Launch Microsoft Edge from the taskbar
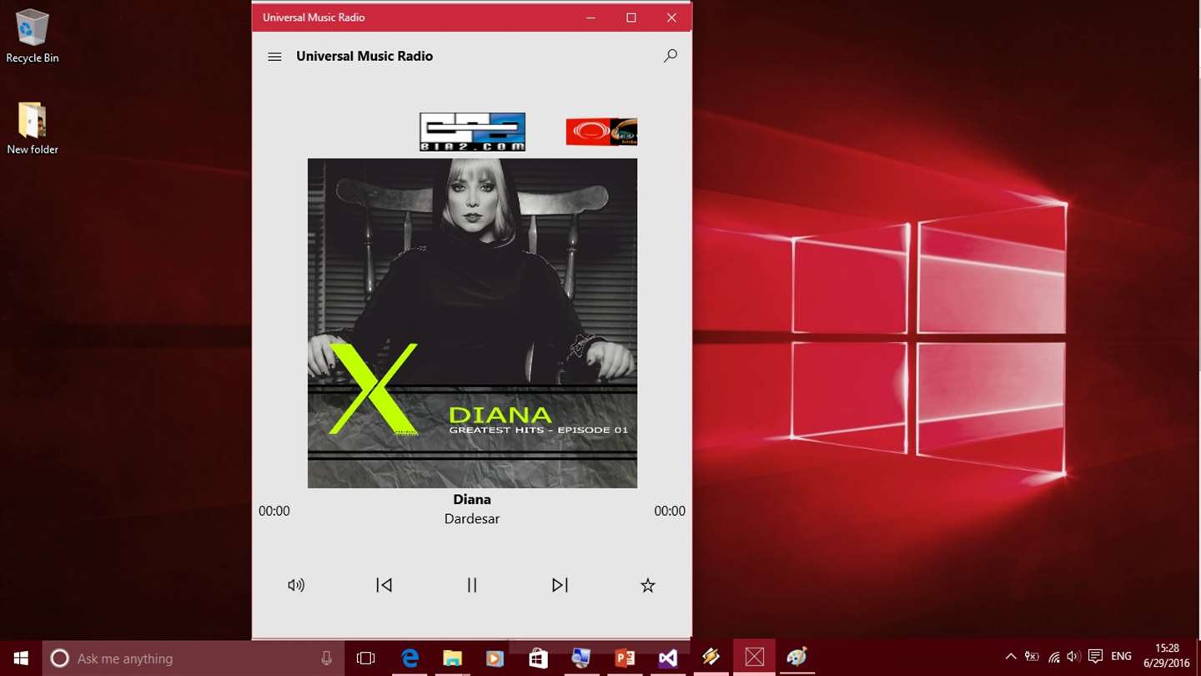1201x676 pixels. pyautogui.click(x=410, y=658)
